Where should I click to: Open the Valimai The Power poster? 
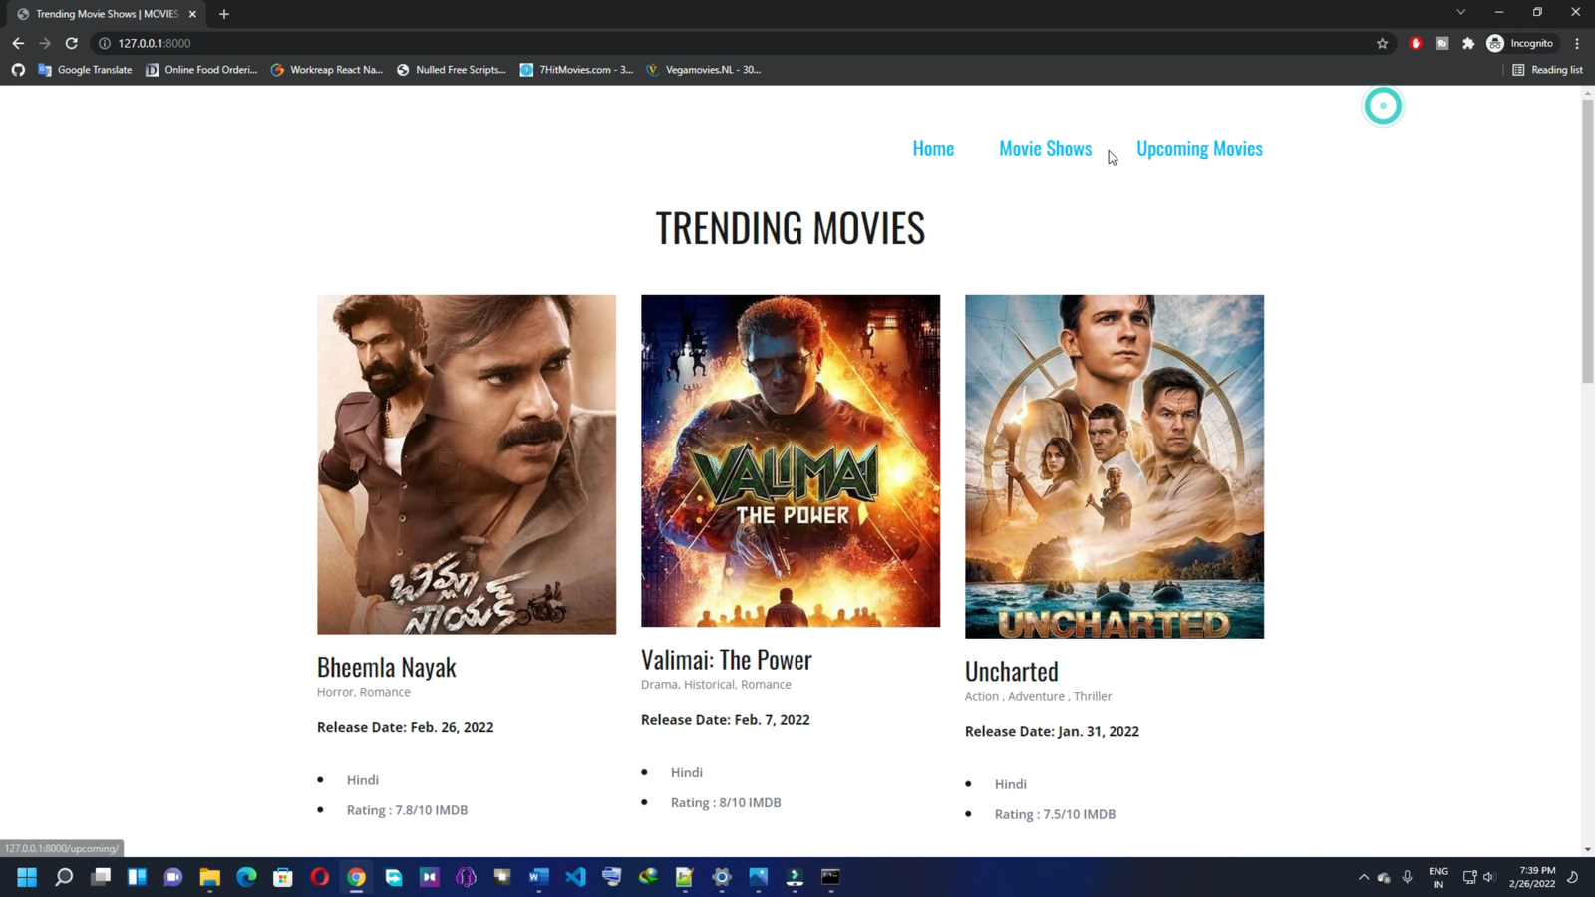pos(791,460)
